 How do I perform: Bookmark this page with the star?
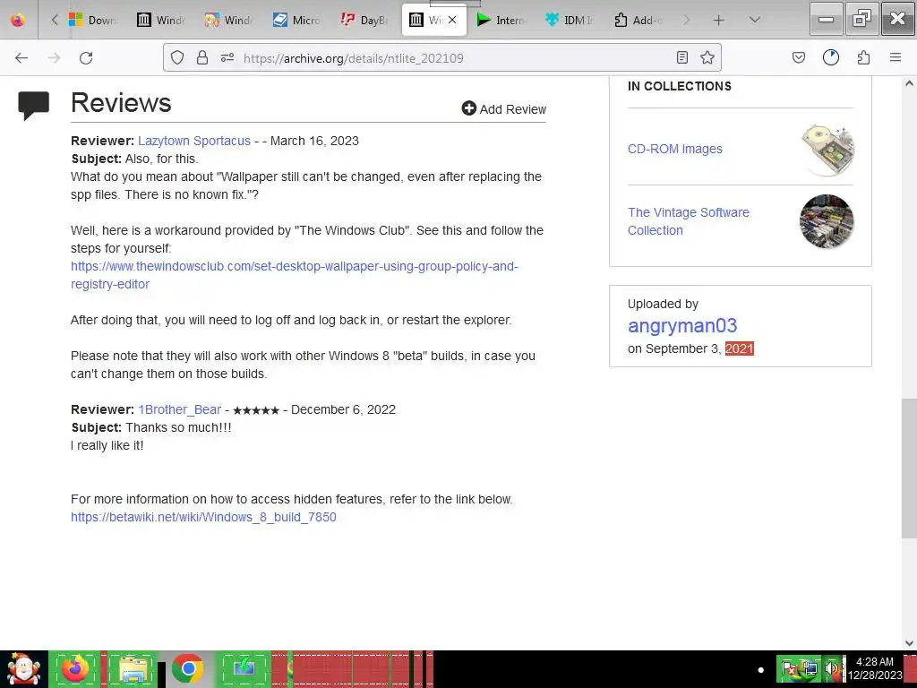pyautogui.click(x=707, y=57)
